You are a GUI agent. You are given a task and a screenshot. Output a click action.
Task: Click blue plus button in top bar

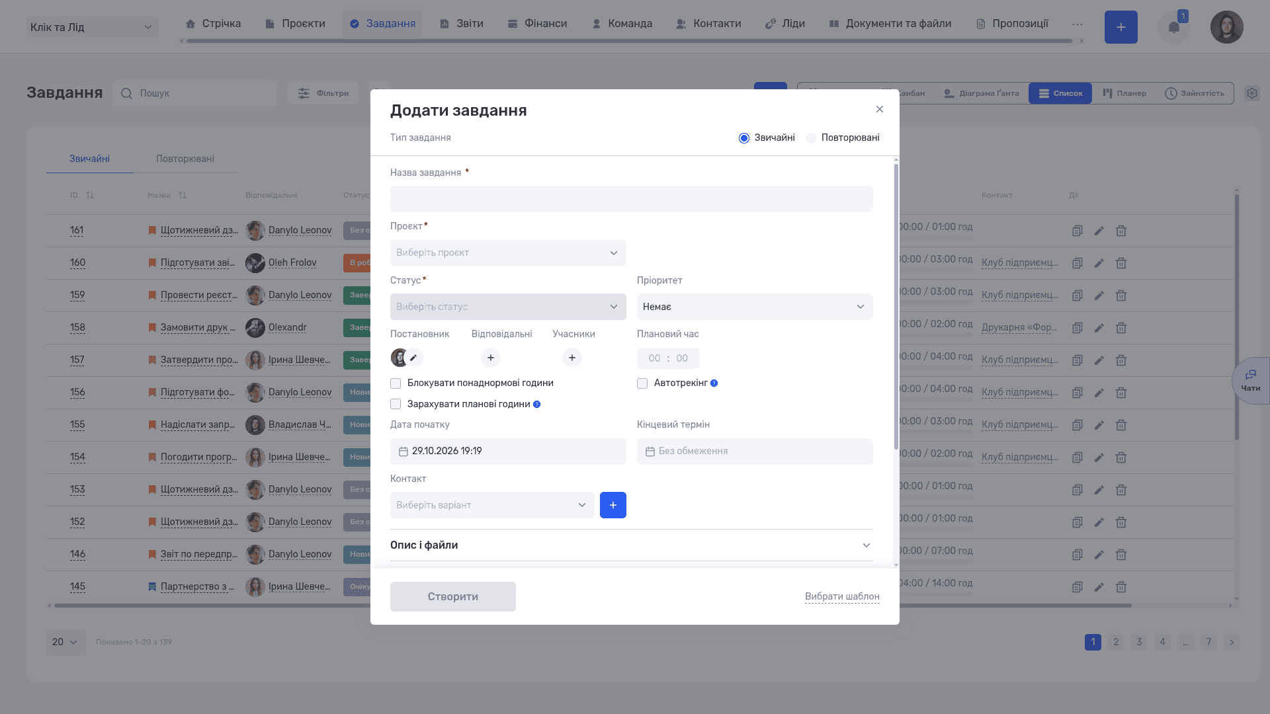coord(1121,27)
